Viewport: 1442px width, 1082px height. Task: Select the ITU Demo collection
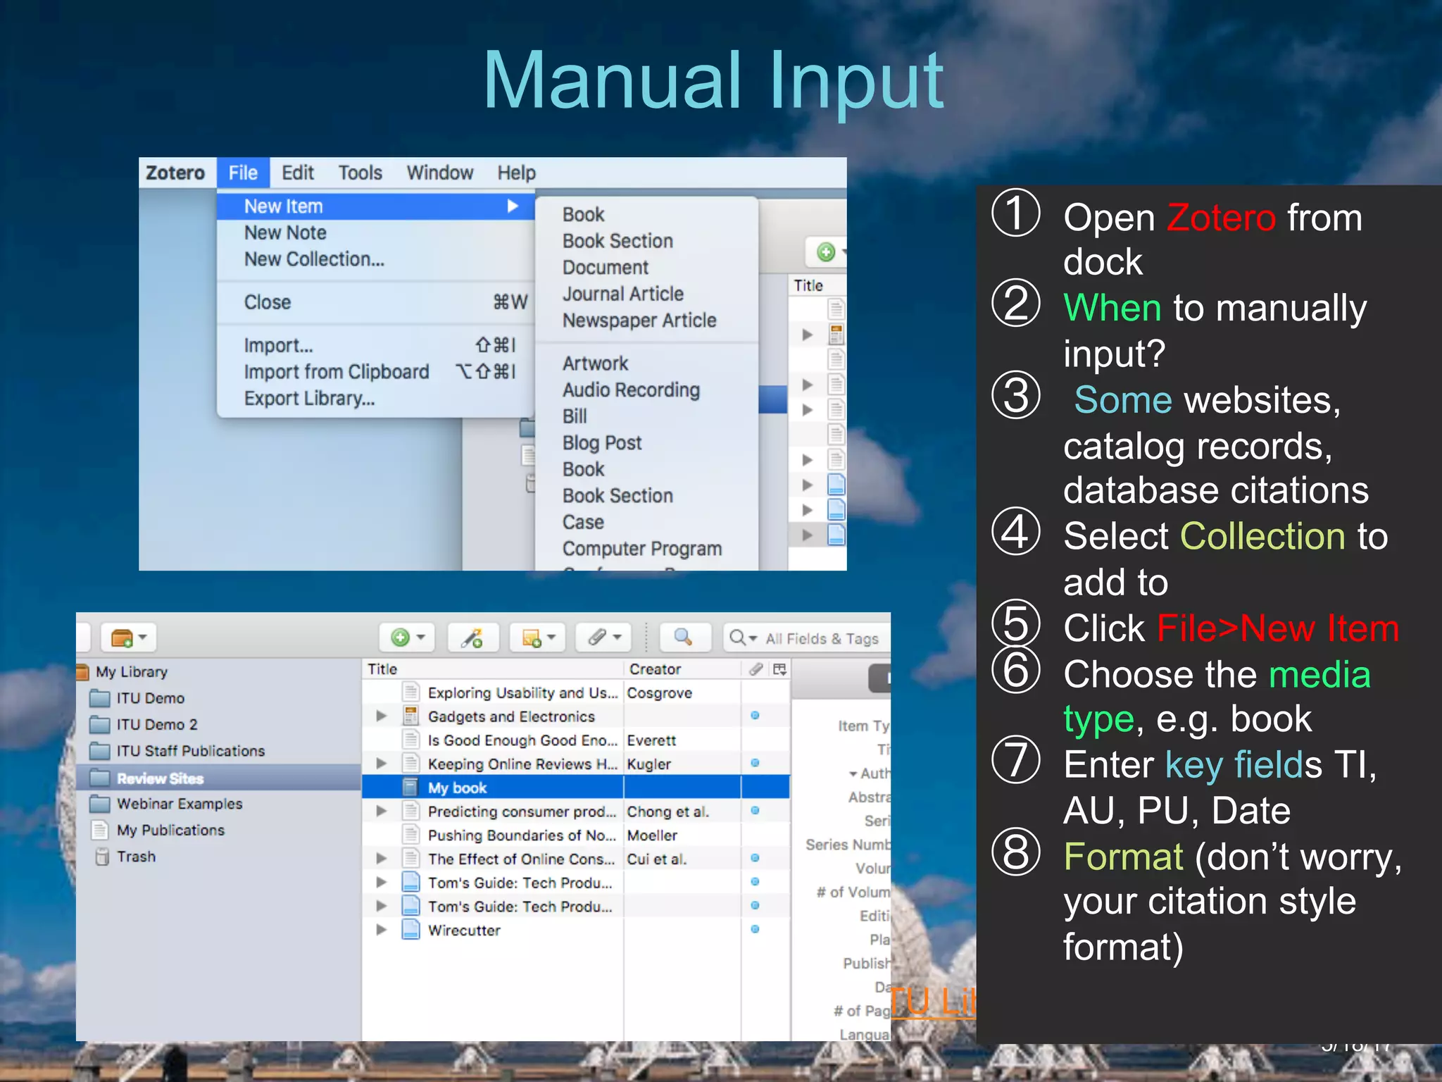pos(151,698)
